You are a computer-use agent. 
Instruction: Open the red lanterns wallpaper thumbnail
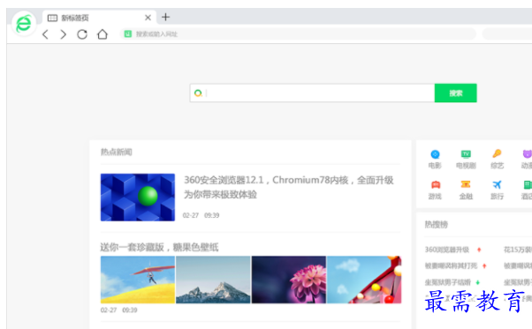364,280
